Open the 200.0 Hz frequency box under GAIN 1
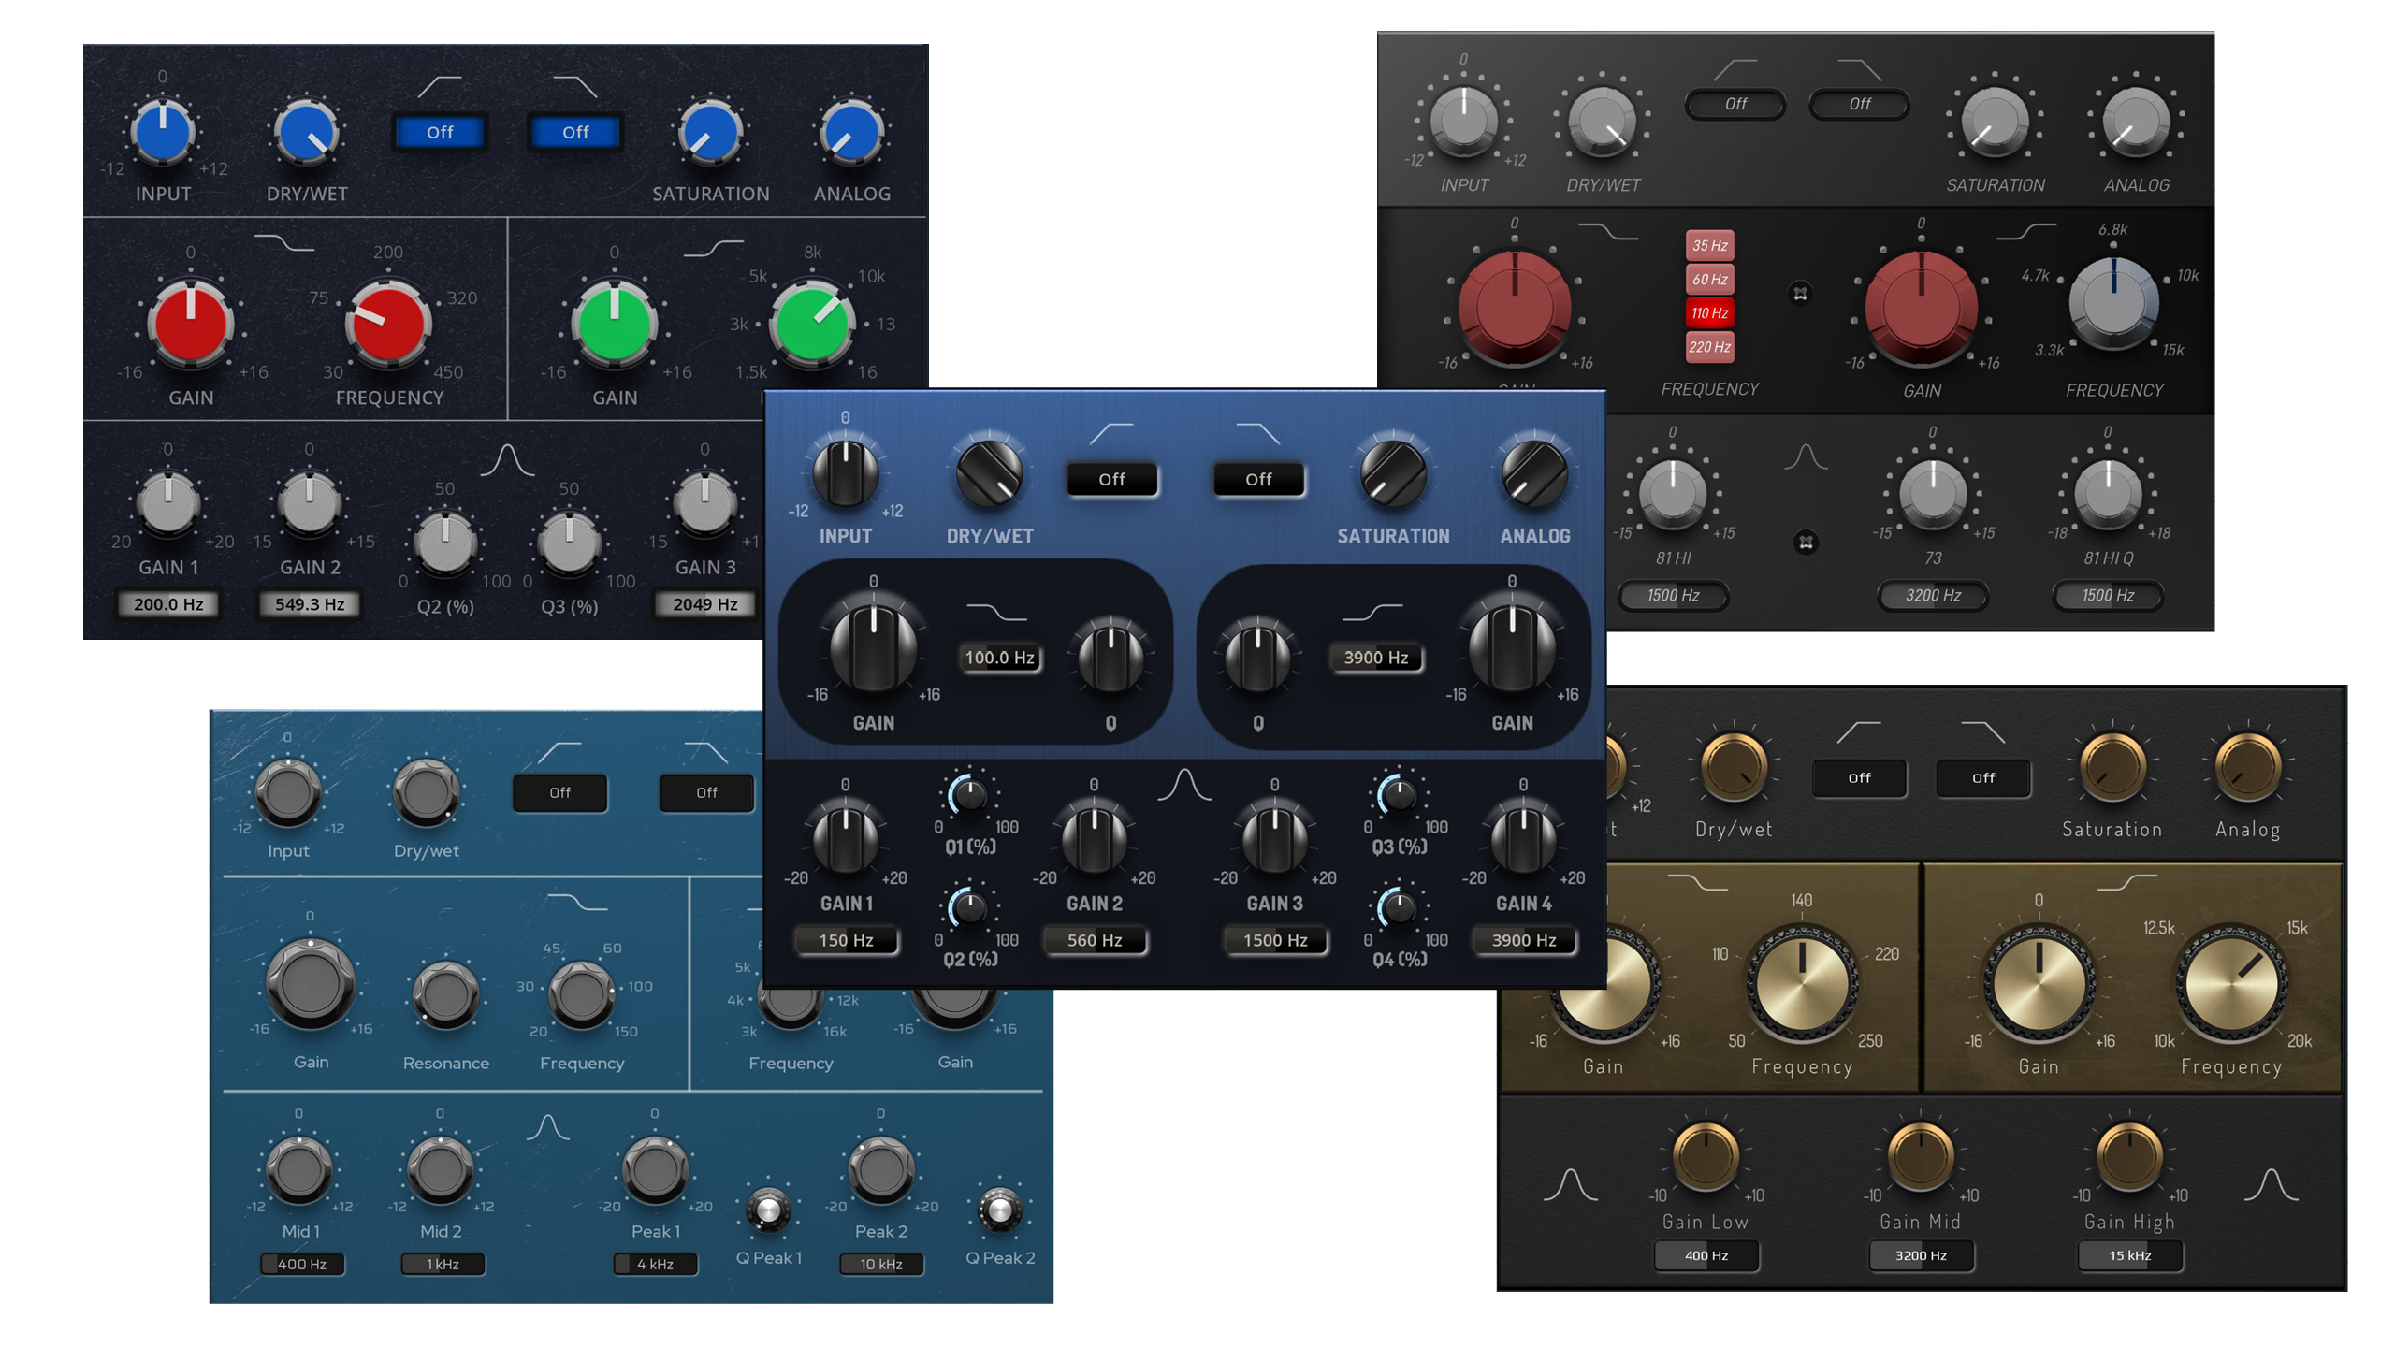 click(168, 604)
